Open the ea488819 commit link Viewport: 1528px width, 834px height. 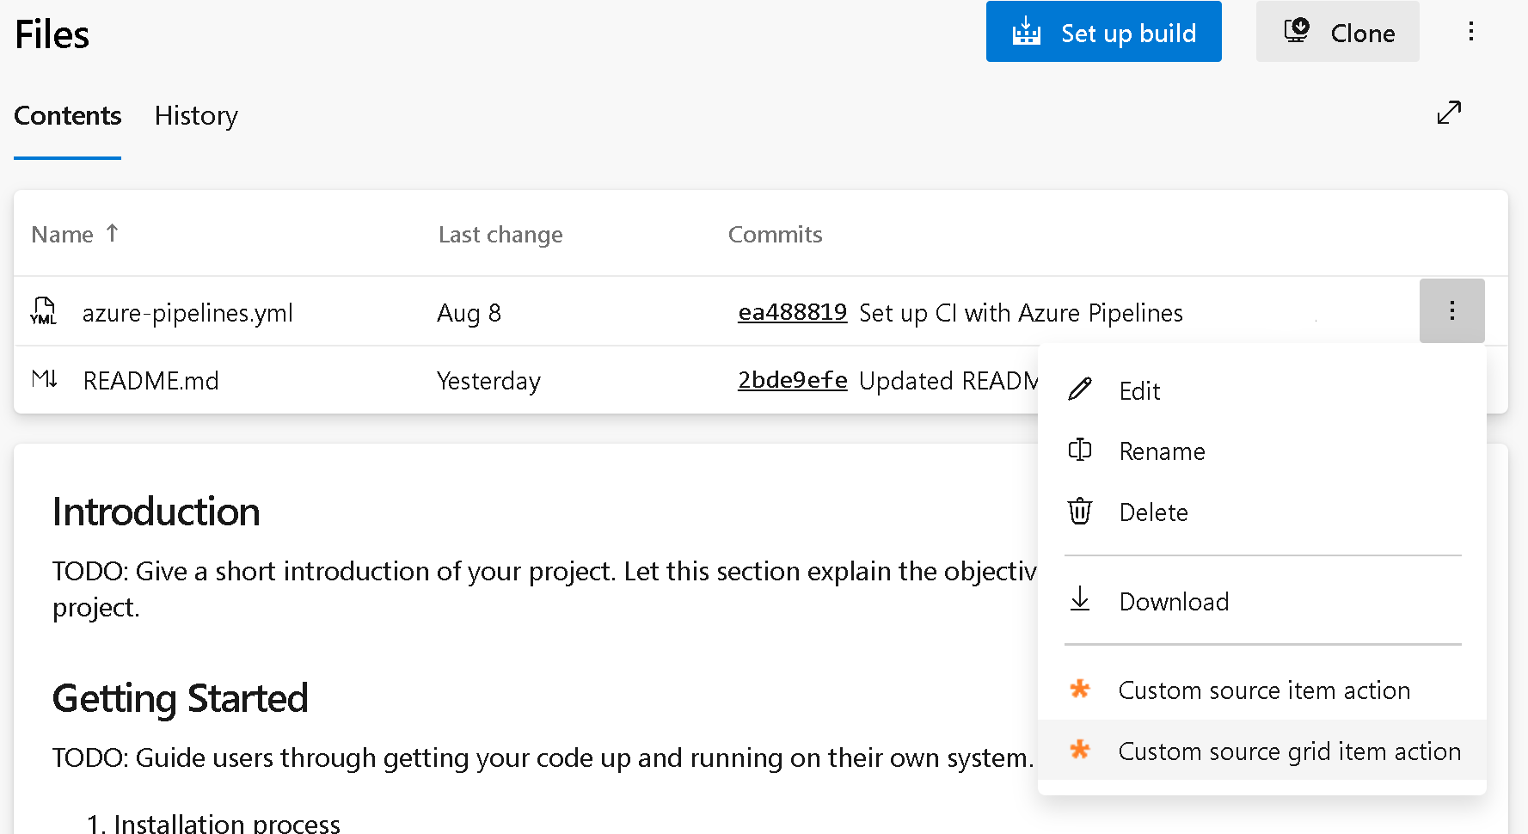click(792, 312)
